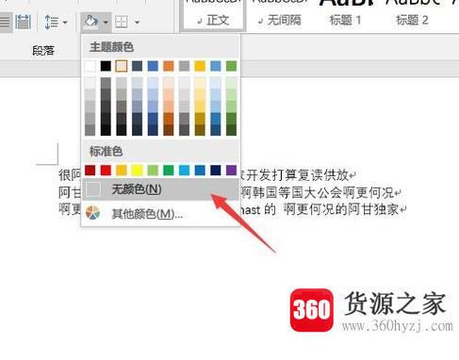Open 其他颜色(M)... dialog
This screenshot has width=459, height=360.
coord(160,214)
